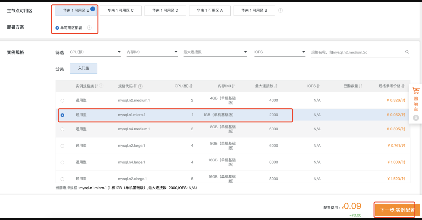This screenshot has width=422, height=220.
Task: Choose zone 华南 1 可用区 C
Action: [x=120, y=10]
